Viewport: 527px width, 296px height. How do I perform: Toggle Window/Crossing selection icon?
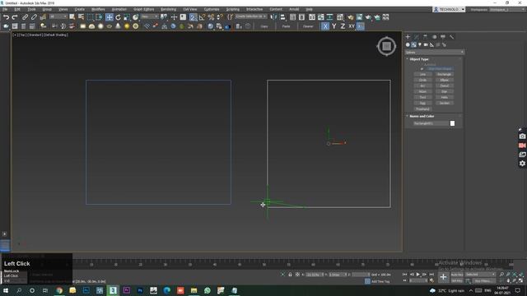tap(99, 17)
